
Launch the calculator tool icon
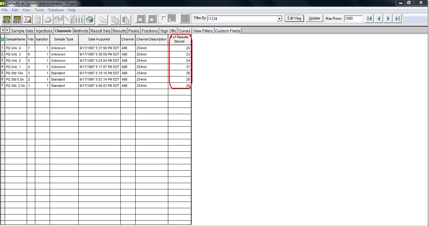37,19
